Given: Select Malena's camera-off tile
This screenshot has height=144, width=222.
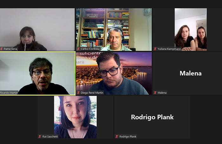Looking at the screenshot, I should point(187,73).
